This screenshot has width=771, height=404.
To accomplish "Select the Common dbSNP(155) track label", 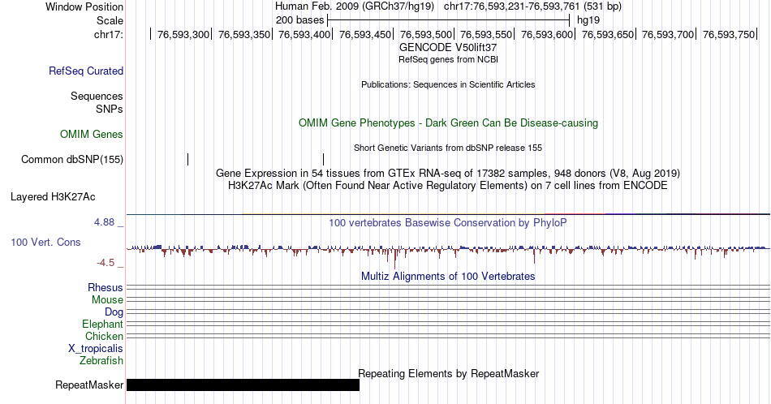I will point(72,159).
